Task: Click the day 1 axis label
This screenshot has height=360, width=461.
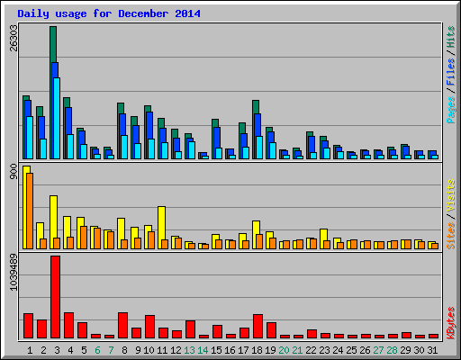Action: coord(30,350)
